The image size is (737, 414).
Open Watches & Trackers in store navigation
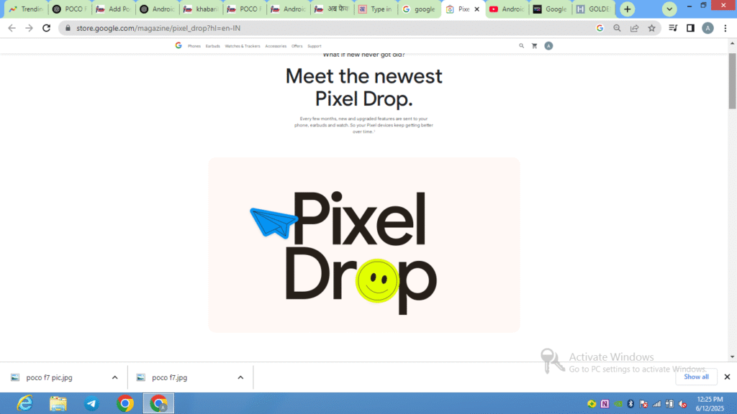[243, 46]
